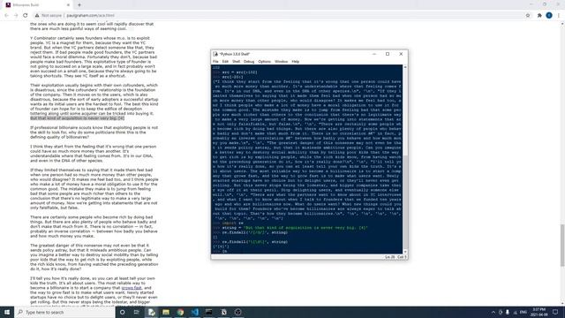The width and height of the screenshot is (565, 318).
Task: Click the IDLE scrollbar up arrow
Action: point(405,67)
